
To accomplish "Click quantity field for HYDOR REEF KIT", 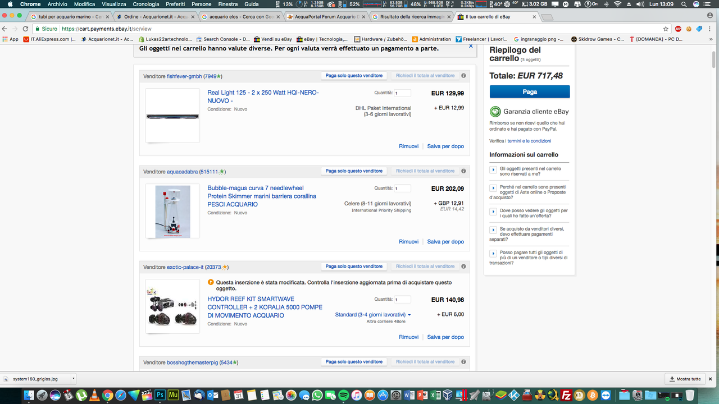I will 402,300.
